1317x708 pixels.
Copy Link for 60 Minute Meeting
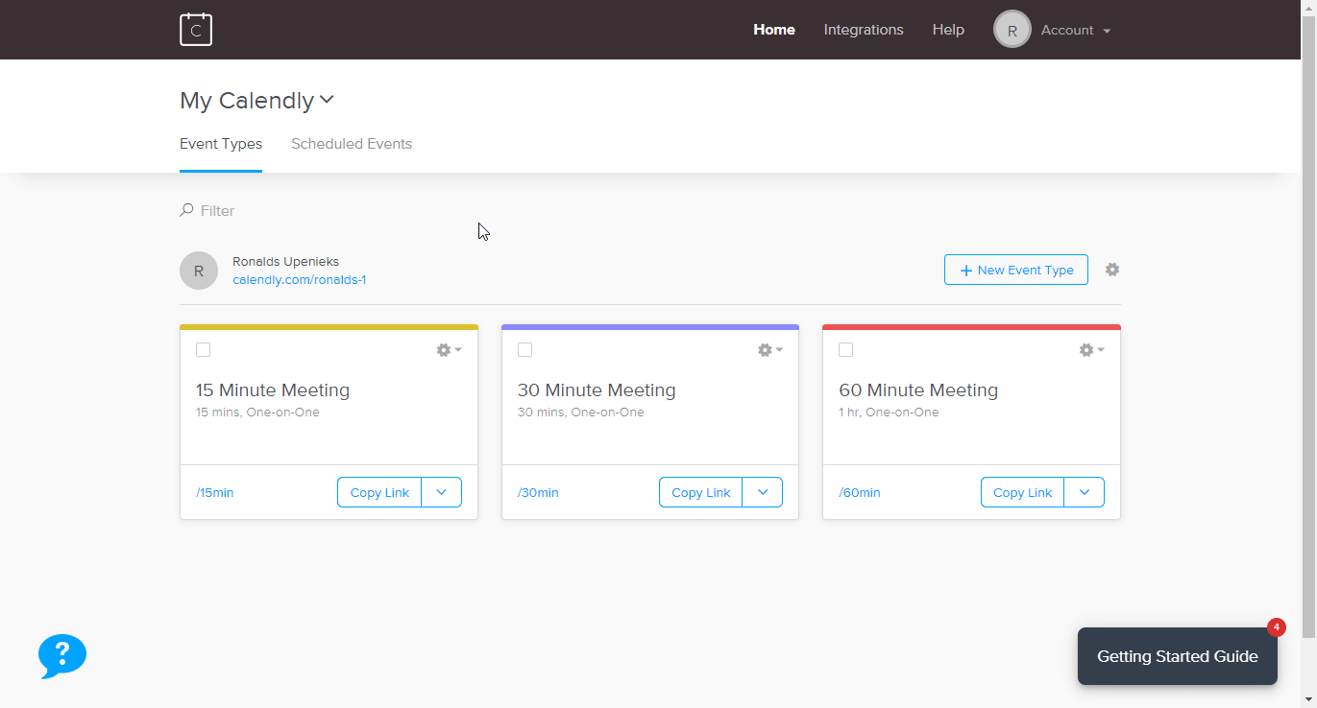pos(1021,491)
